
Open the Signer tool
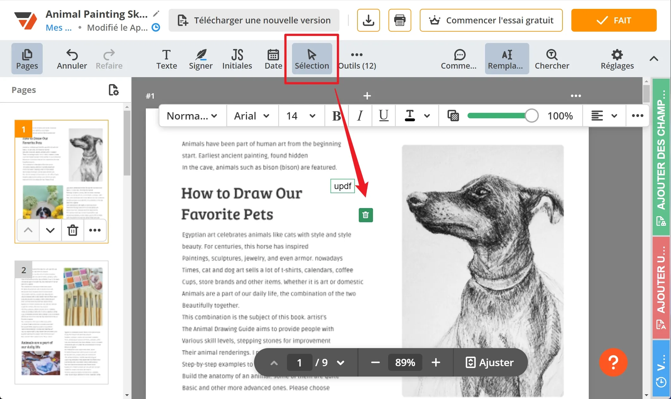201,58
